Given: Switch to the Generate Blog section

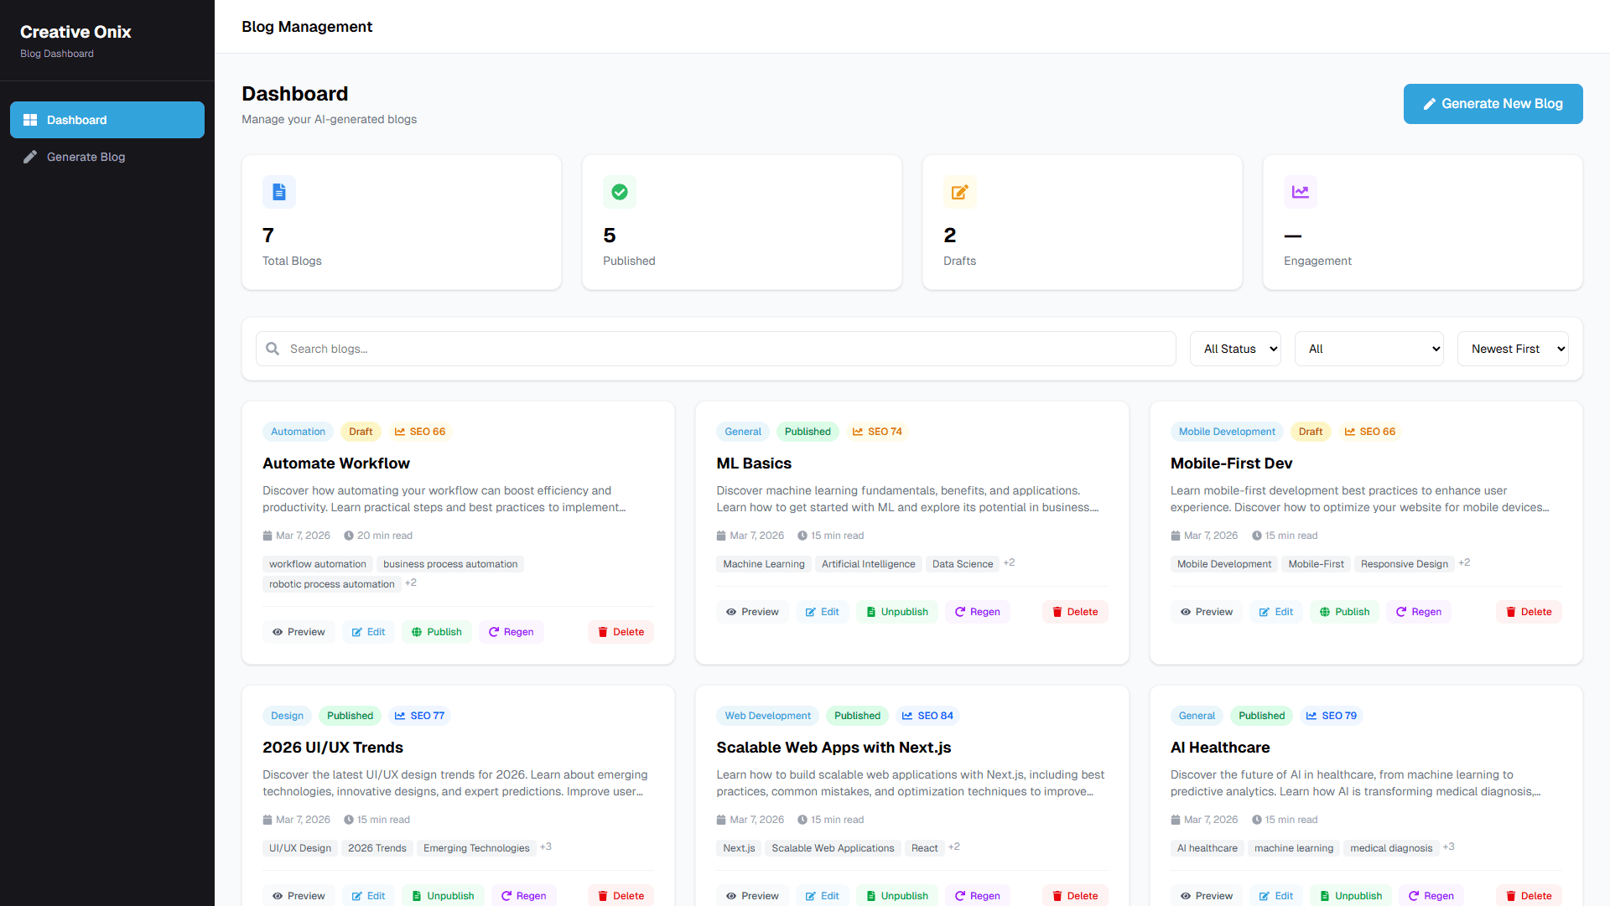Looking at the screenshot, I should point(86,157).
